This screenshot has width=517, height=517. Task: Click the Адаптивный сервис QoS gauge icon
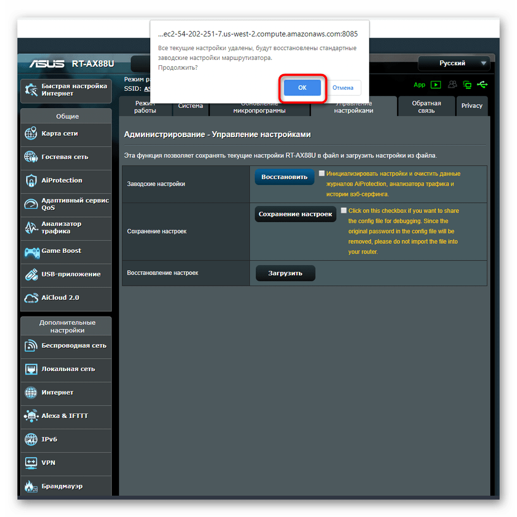coord(31,204)
